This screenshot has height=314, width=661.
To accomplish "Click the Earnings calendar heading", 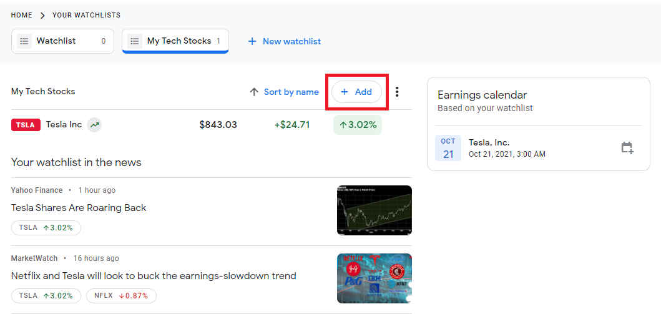I will pyautogui.click(x=482, y=95).
